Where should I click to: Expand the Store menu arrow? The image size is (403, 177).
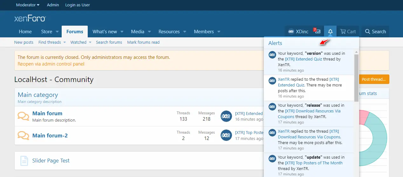tap(57, 32)
